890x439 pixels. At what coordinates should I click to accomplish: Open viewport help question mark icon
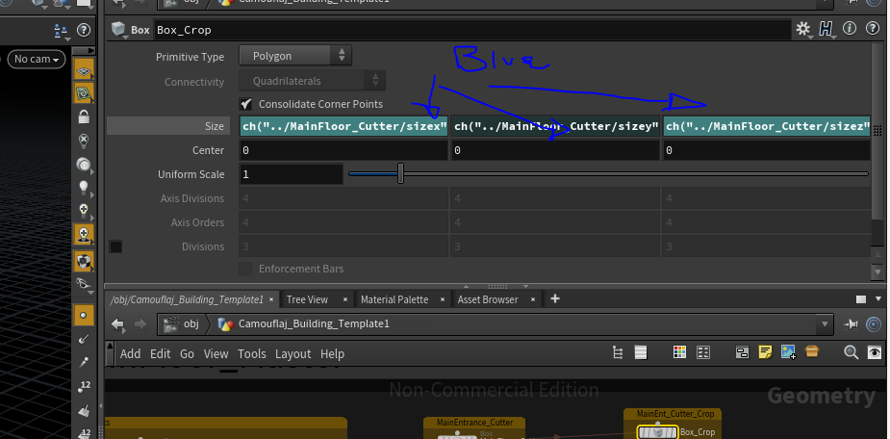(x=84, y=30)
